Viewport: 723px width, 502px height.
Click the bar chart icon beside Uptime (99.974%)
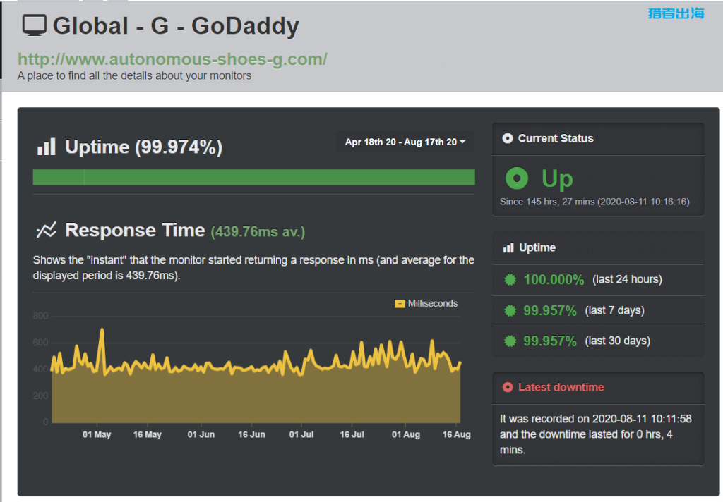(x=47, y=146)
